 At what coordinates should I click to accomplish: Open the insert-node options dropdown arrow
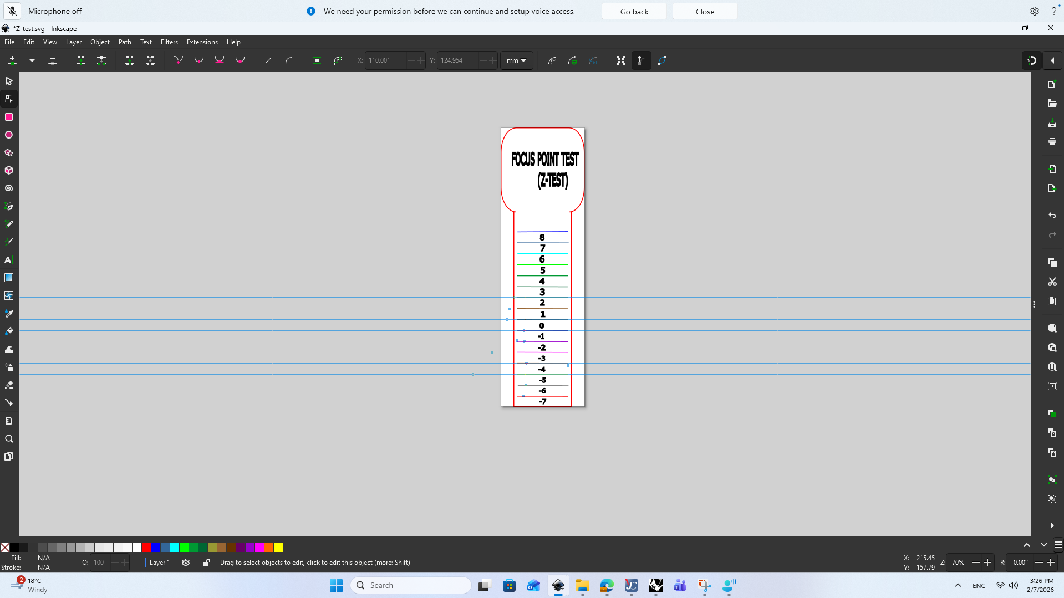tap(32, 60)
